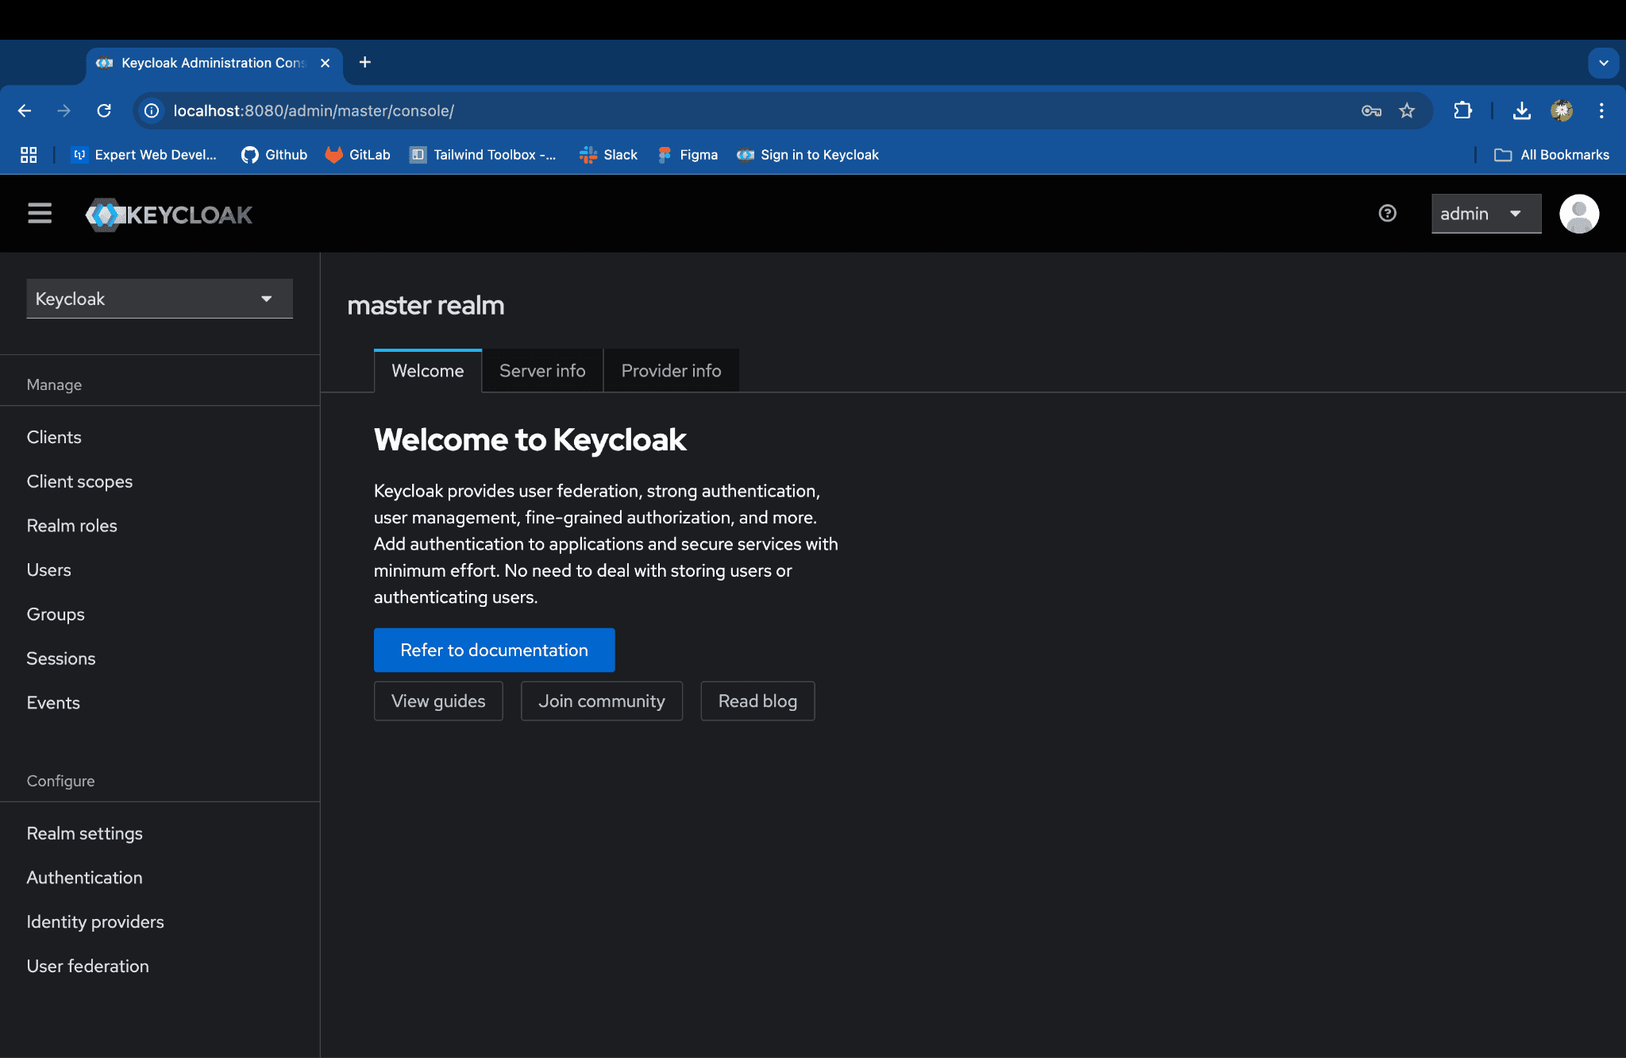Click the Join community button

[601, 701]
